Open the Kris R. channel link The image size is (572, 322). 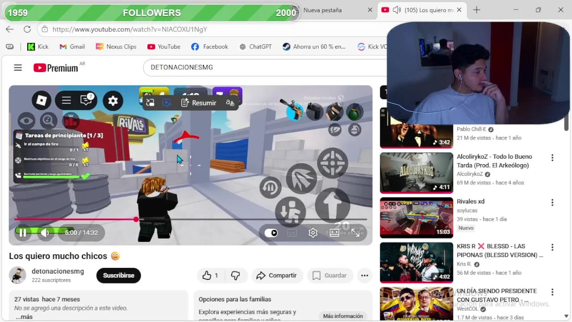coord(464,264)
